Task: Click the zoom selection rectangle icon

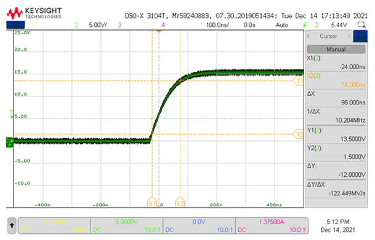Action: coord(361,25)
